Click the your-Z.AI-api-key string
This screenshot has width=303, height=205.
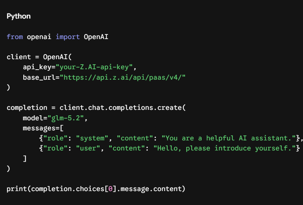point(94,67)
